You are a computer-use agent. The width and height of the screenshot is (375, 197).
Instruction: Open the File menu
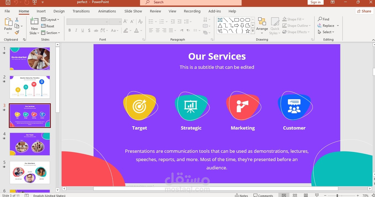pyautogui.click(x=7, y=11)
